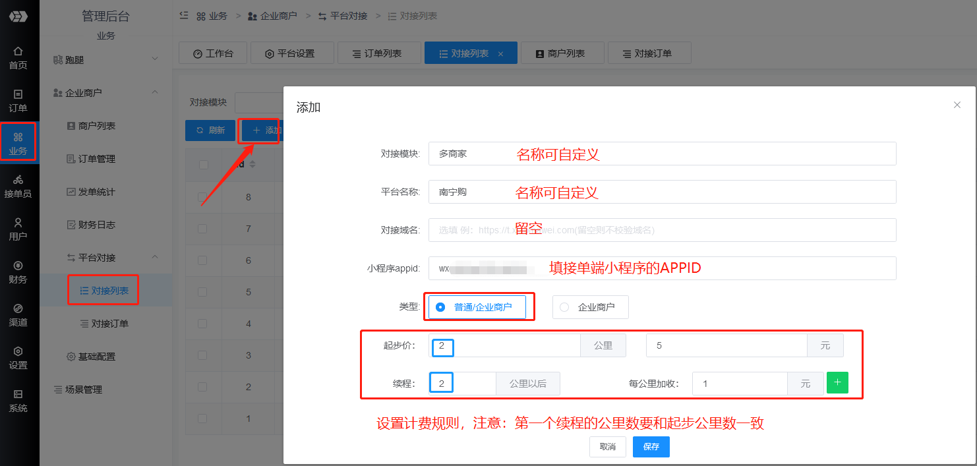Viewport: 977px width, 466px height.
Task: Click 取消 to cancel the dialog
Action: coord(607,446)
